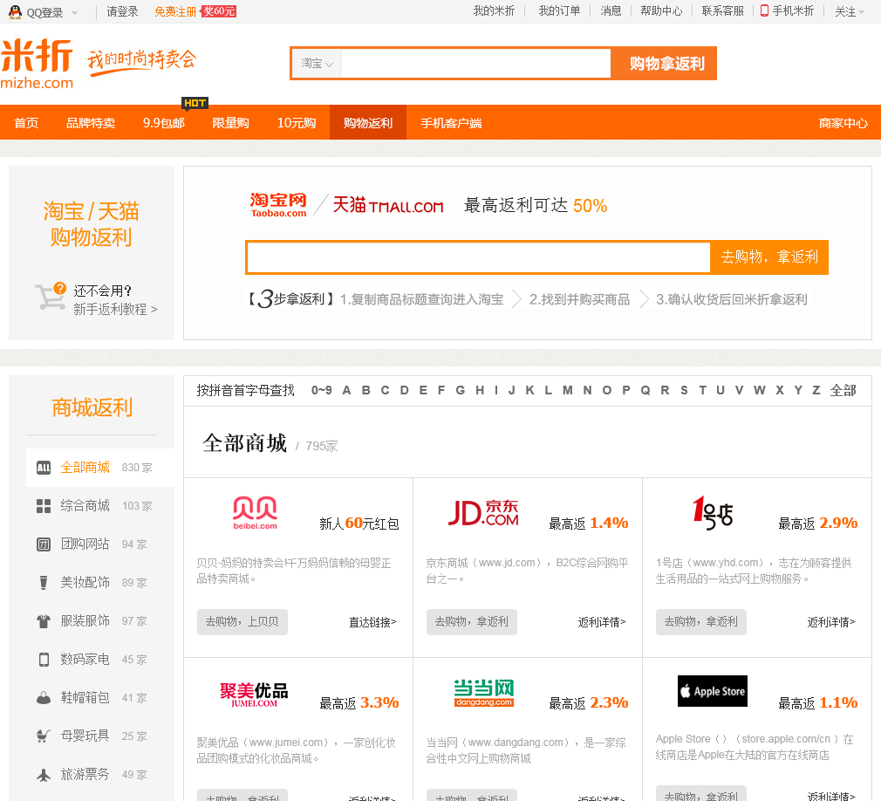Viewport: 881px width, 801px height.
Task: Open 手机客户端 nav tab
Action: tap(451, 122)
